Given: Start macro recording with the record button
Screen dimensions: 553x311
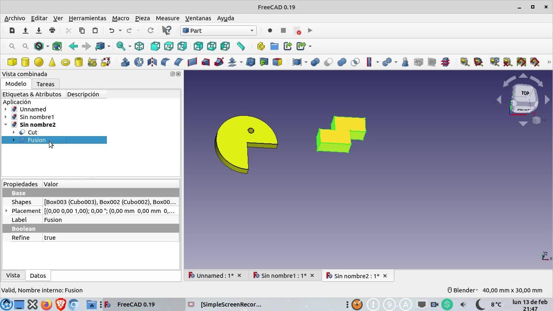Looking at the screenshot, I should pyautogui.click(x=270, y=30).
